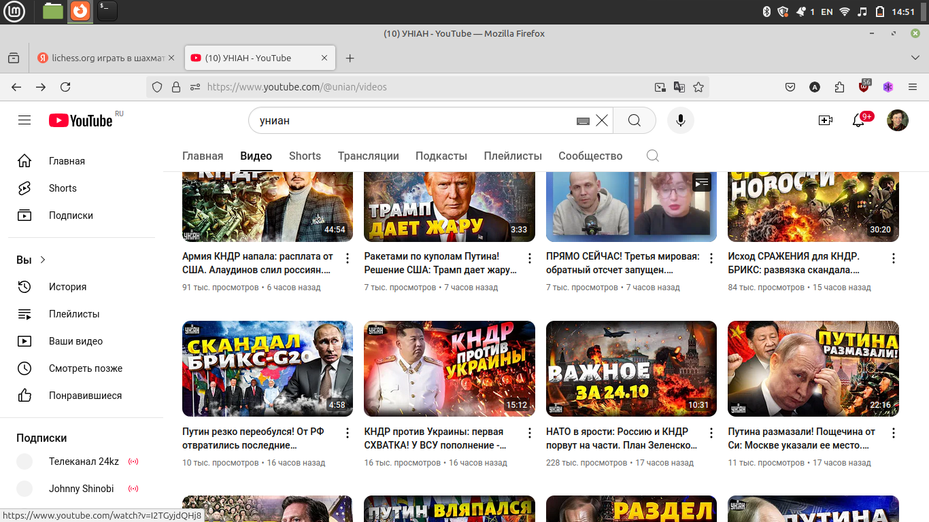Viewport: 929px width, 522px height.
Task: Open options for Ракетами по куполам video
Action: 530,258
